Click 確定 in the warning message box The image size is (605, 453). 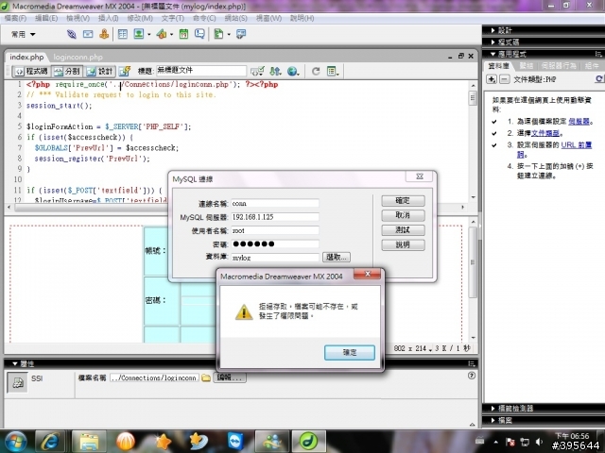[350, 352]
